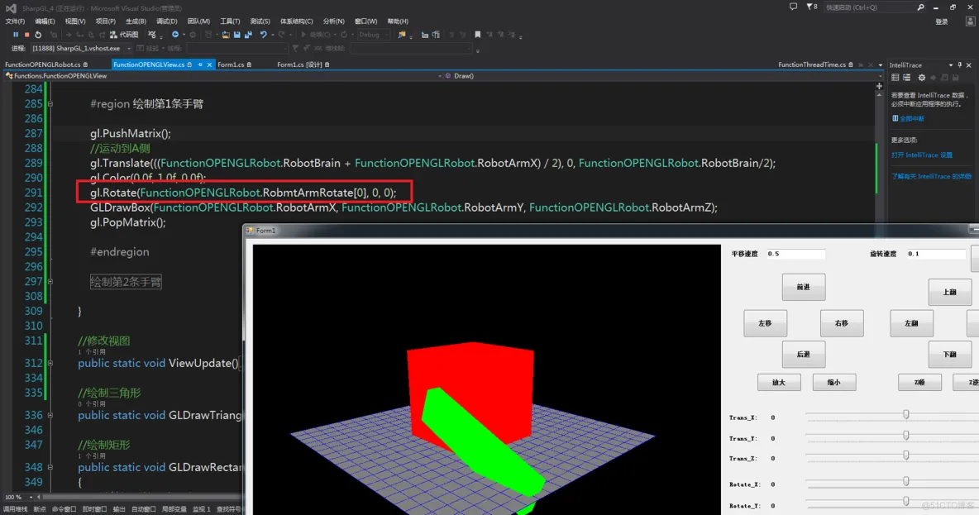
Task: Click the 平移速度 input field showing 0.5
Action: pos(795,254)
